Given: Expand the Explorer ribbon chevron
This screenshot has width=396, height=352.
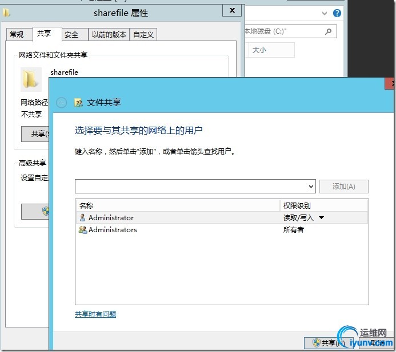Looking at the screenshot, I should tap(325, 13).
